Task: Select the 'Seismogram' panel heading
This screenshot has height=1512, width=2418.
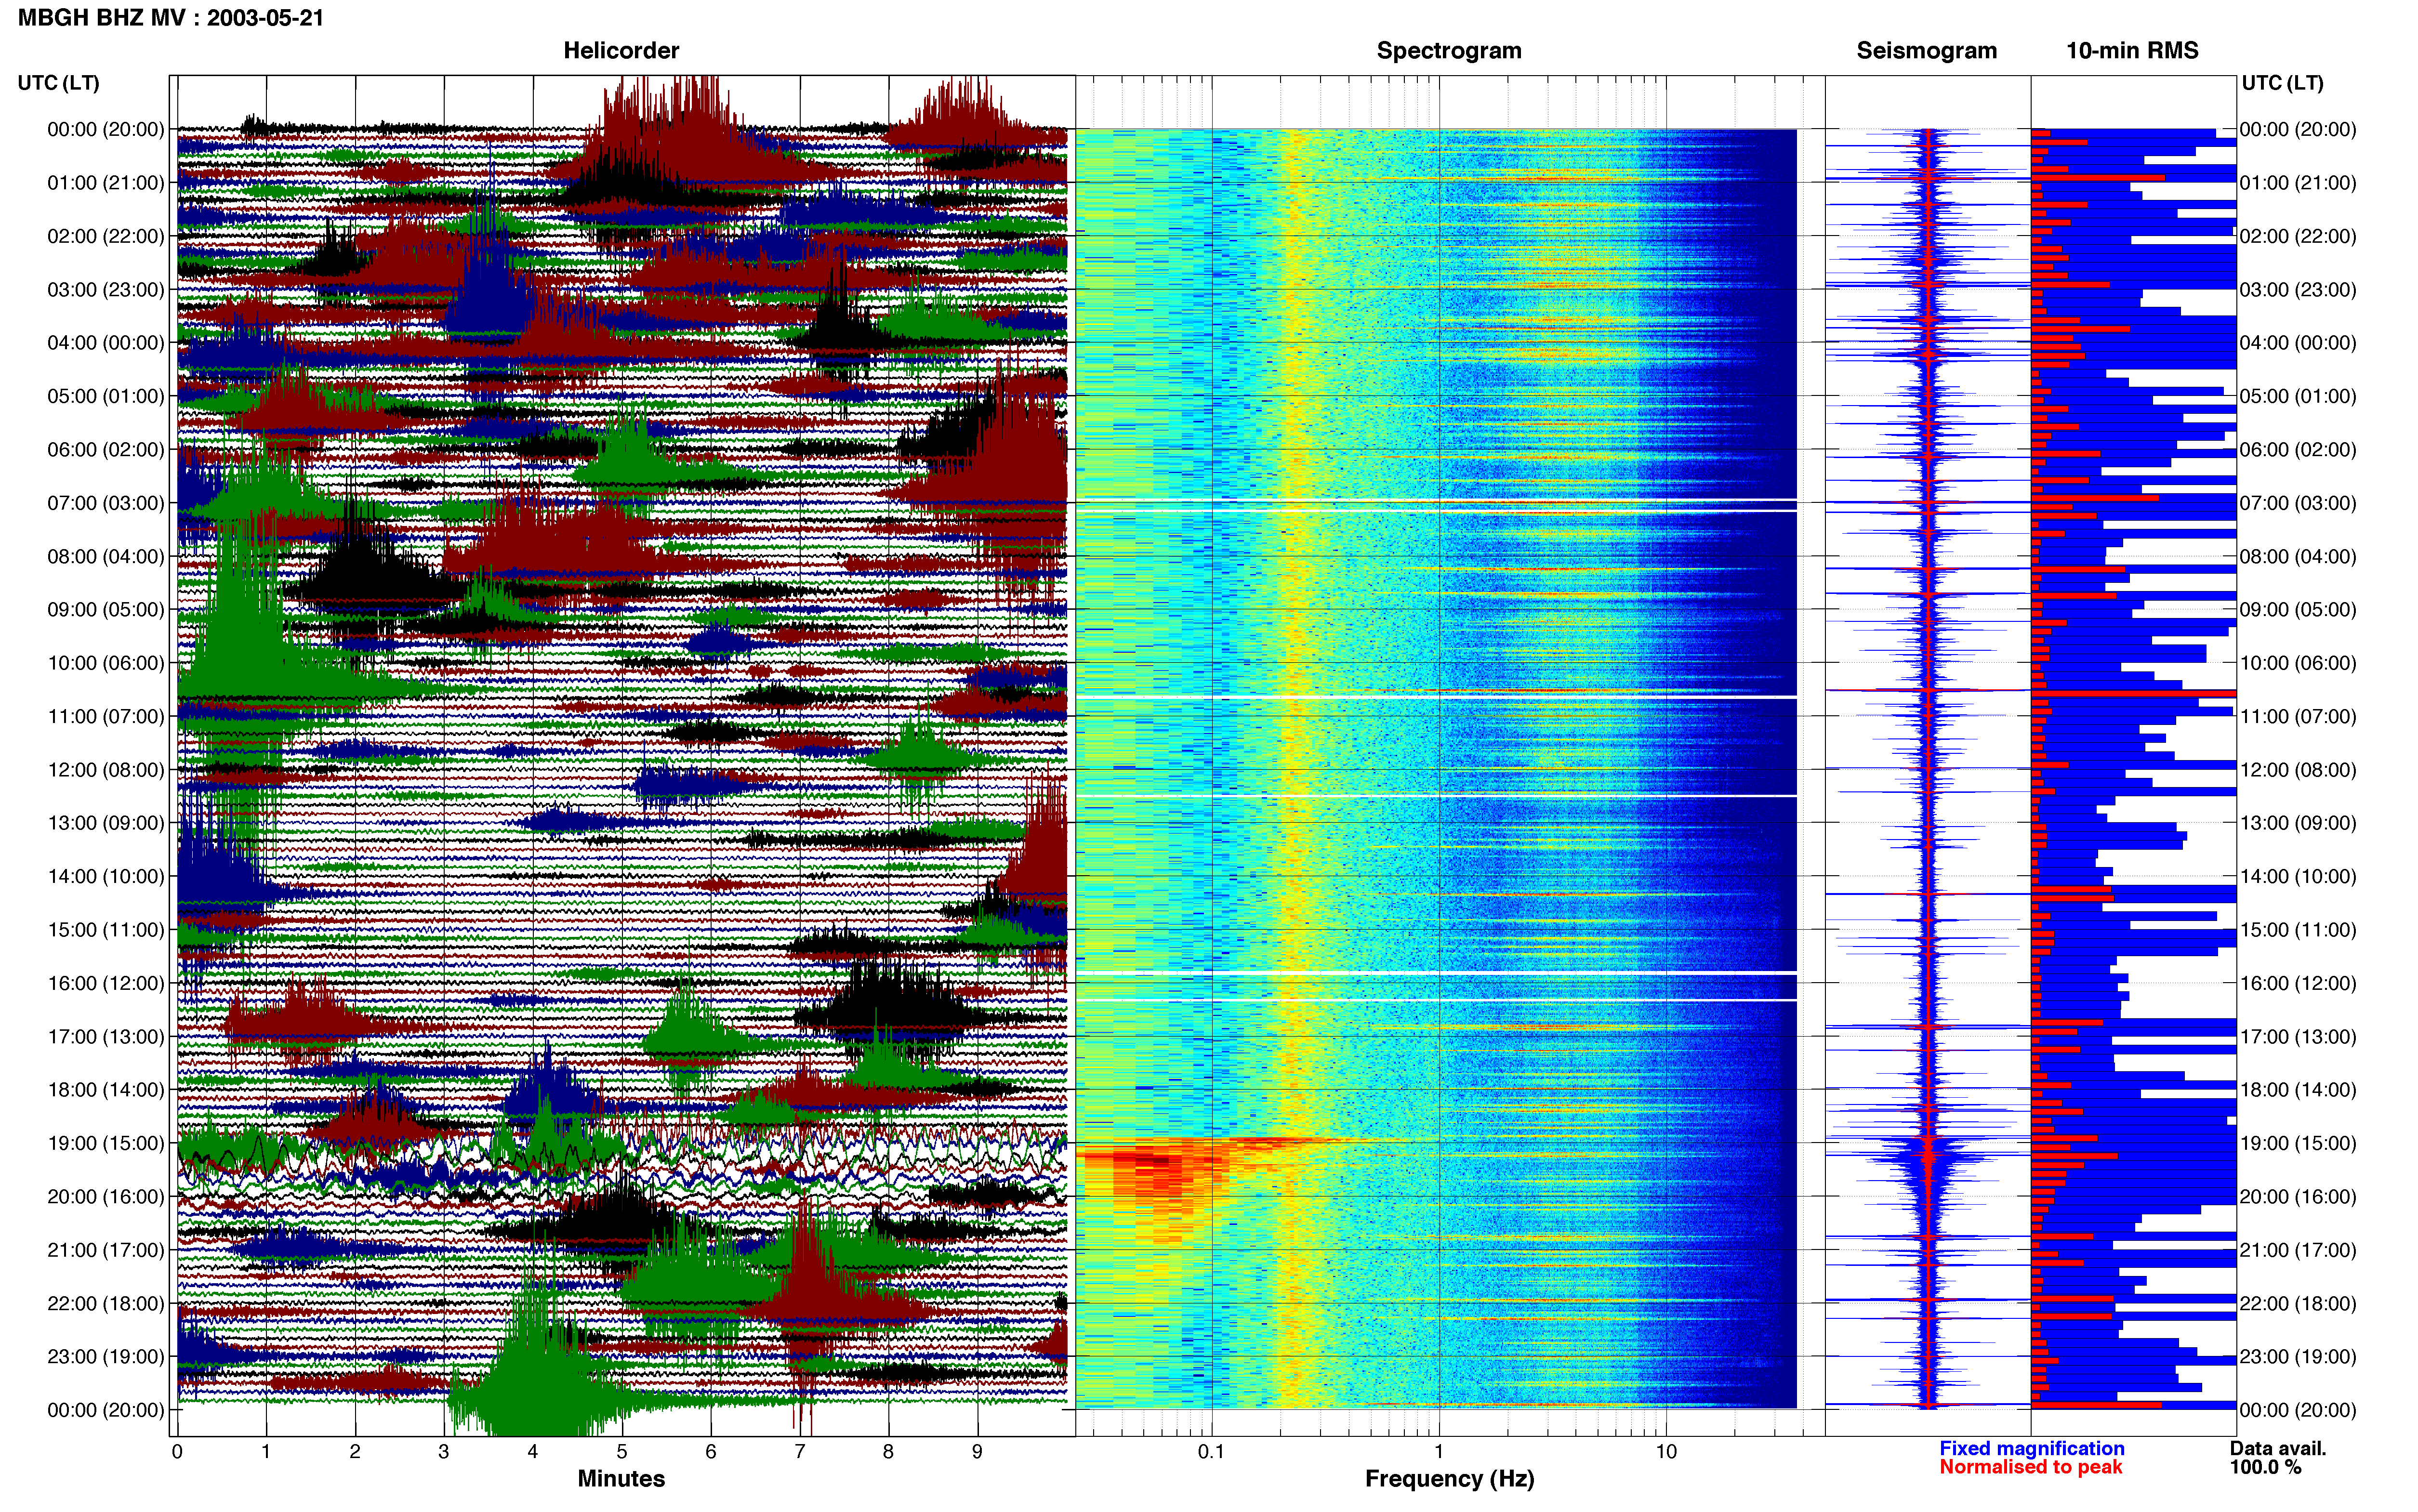Action: [x=1926, y=50]
